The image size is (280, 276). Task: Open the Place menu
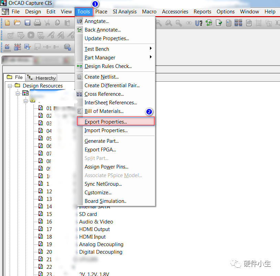(101, 12)
